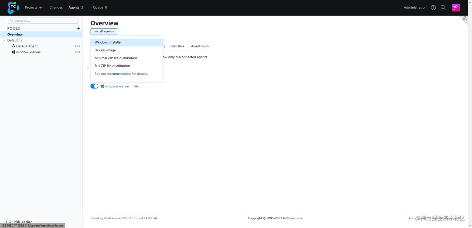The height and width of the screenshot is (228, 472).
Task: Click the Overview page heading
Action: coord(104,23)
